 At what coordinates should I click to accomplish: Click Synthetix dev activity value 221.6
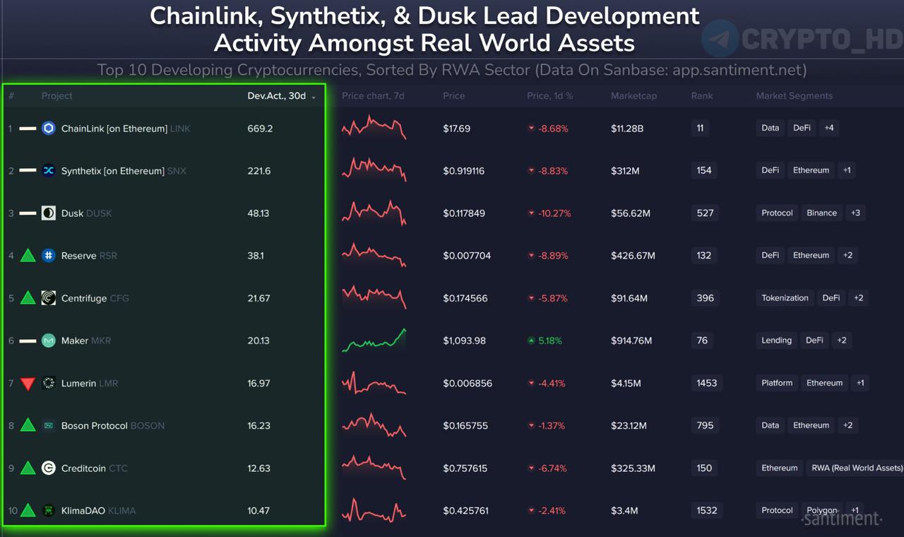coord(259,171)
